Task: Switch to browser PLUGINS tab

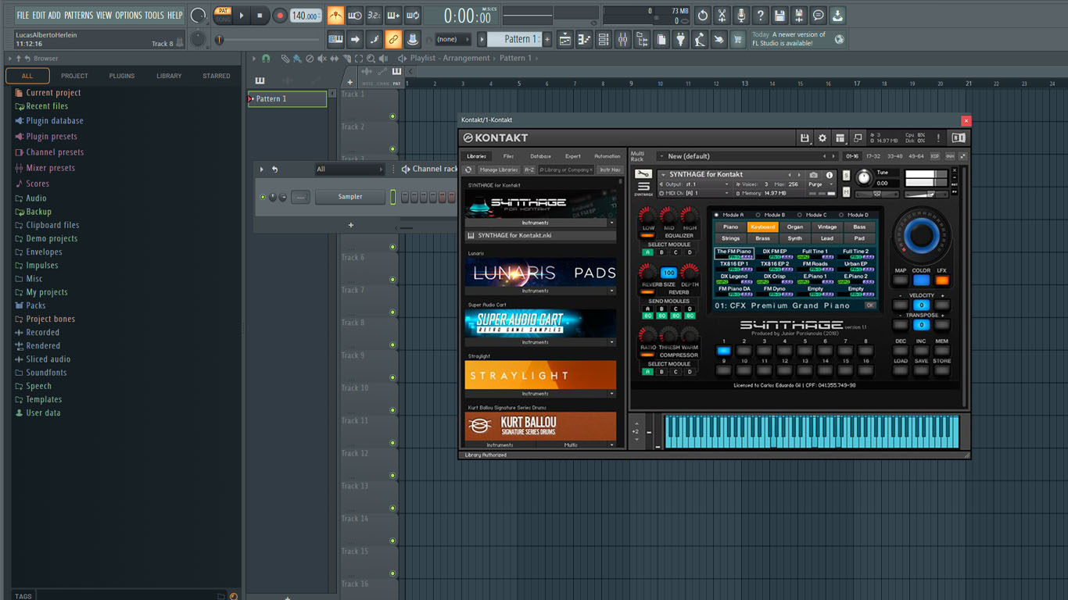Action: (122, 76)
